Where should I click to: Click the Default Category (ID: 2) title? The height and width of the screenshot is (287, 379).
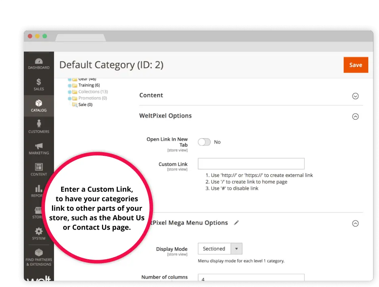[x=112, y=65]
